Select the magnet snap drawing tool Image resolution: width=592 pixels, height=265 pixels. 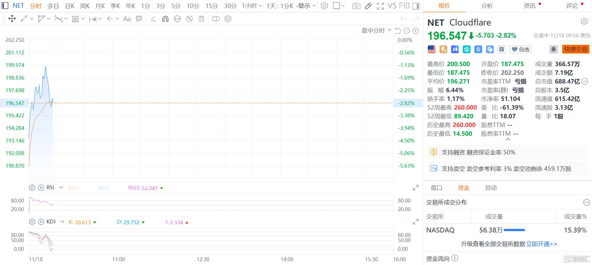point(165,19)
